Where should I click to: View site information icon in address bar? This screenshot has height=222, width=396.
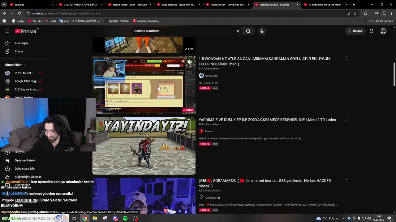(28, 14)
